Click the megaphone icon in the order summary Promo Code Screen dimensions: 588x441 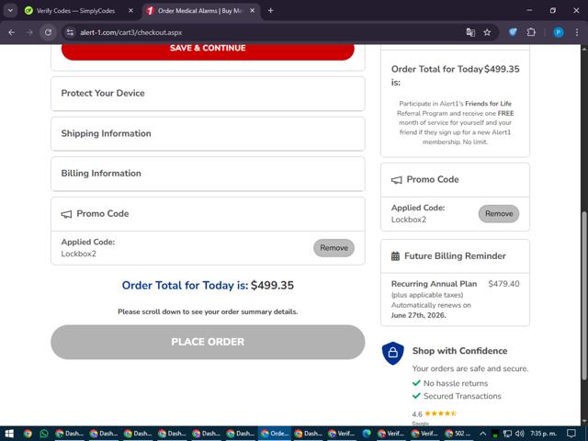point(396,180)
